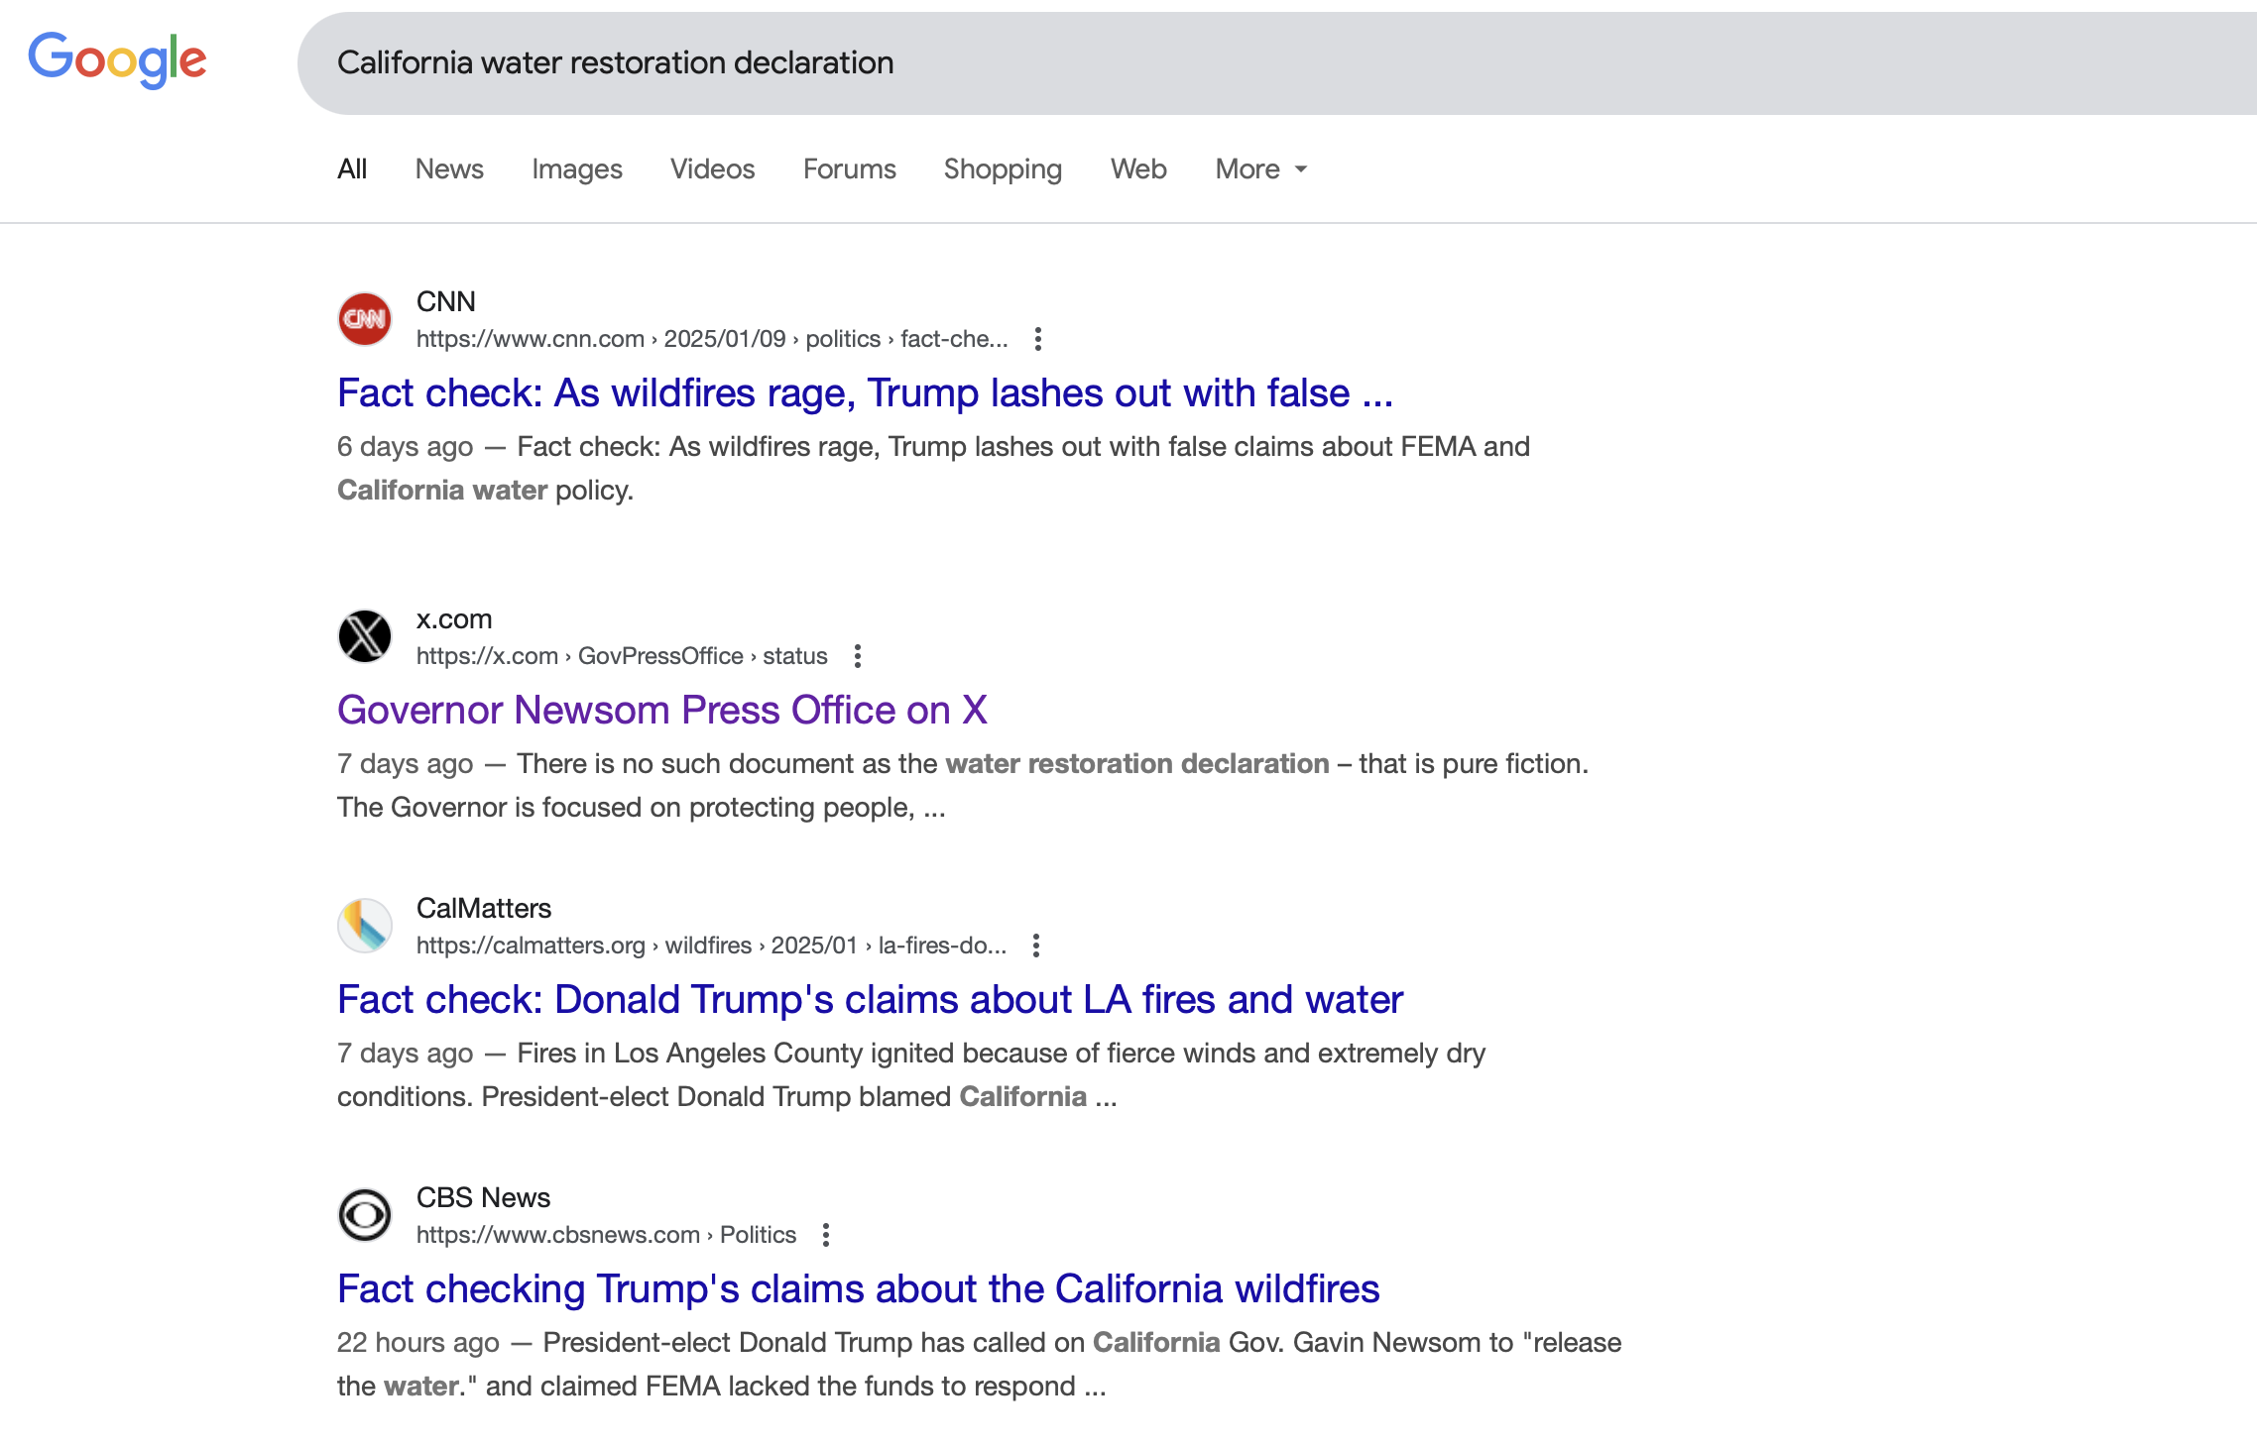Switch to the Images tab
This screenshot has height=1447, width=2257.
(576, 169)
